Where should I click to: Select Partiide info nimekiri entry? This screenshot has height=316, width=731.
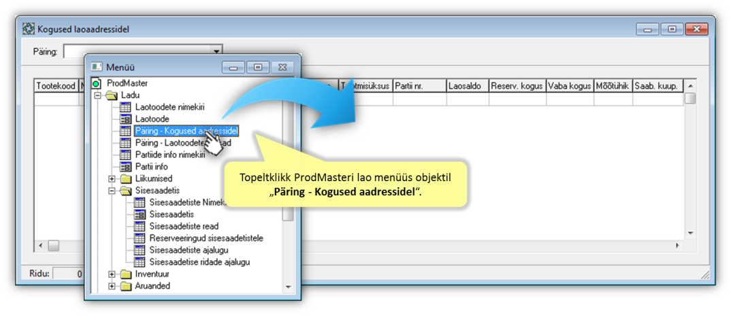pos(170,155)
